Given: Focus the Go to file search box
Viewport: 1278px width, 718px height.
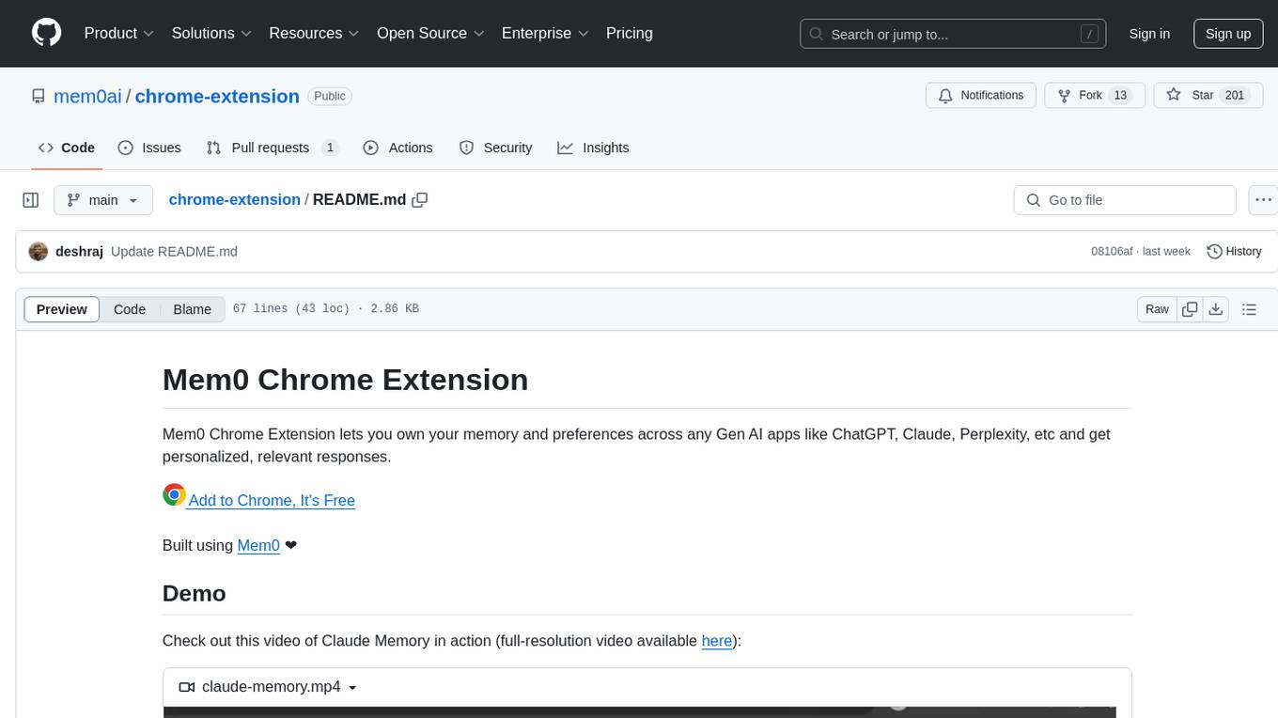Looking at the screenshot, I should [1125, 200].
